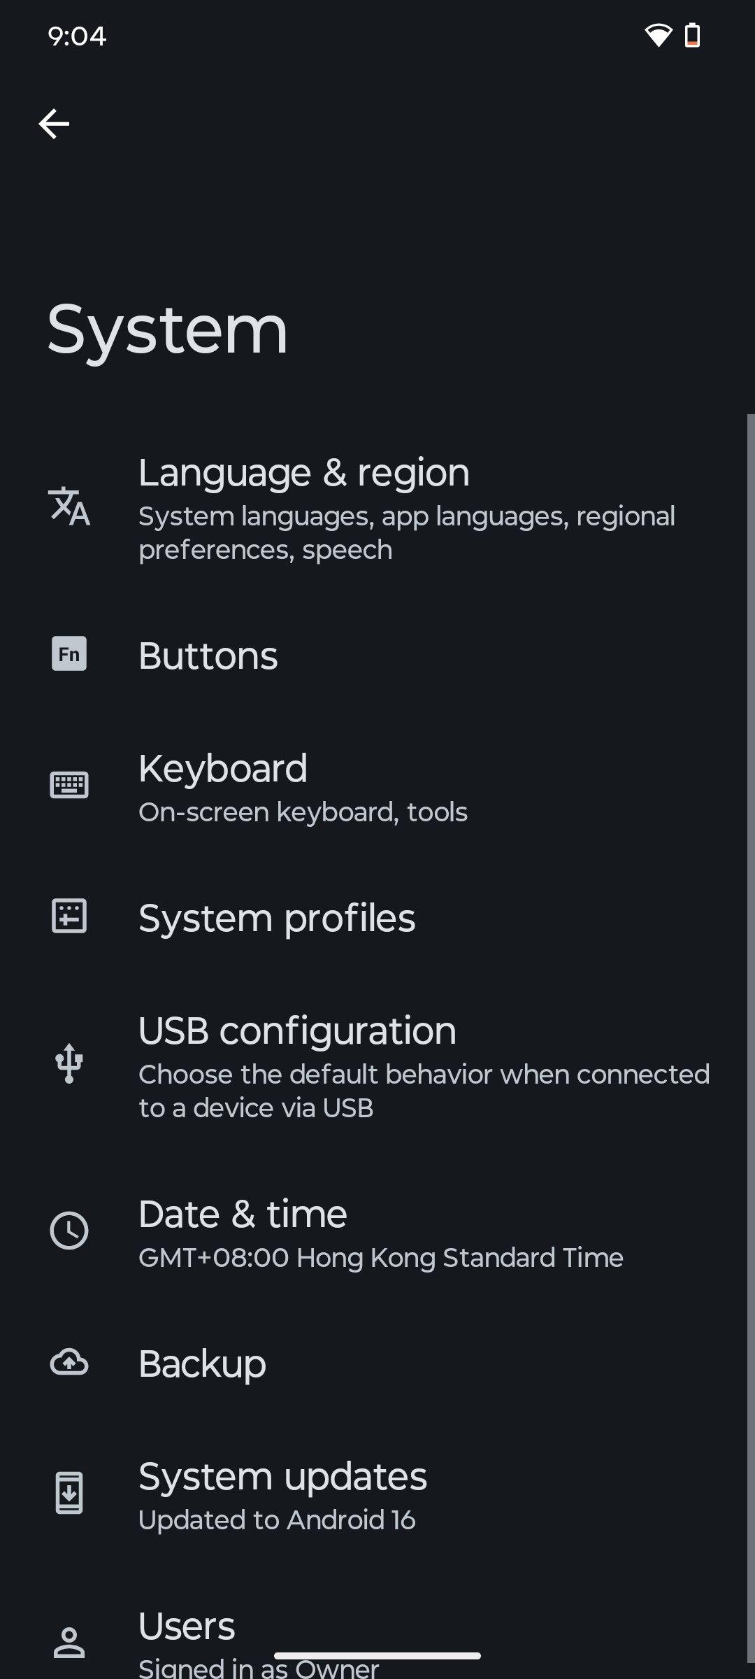Image resolution: width=755 pixels, height=1679 pixels.
Task: Tap the clock icon for Date & time
Action: click(69, 1231)
